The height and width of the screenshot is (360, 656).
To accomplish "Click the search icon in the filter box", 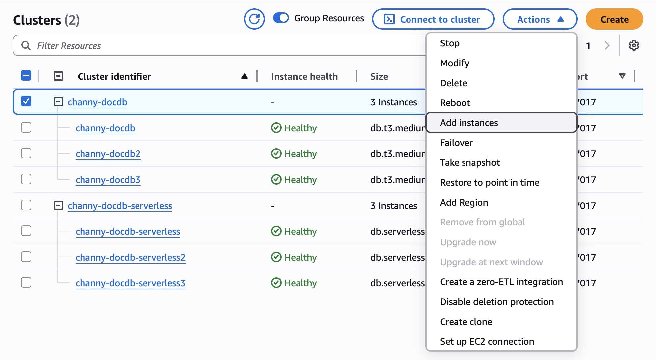I will click(x=26, y=45).
